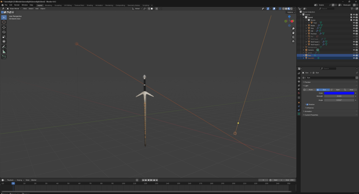Click the blue light Color swatch
This screenshot has width=359, height=194.
(x=339, y=93)
